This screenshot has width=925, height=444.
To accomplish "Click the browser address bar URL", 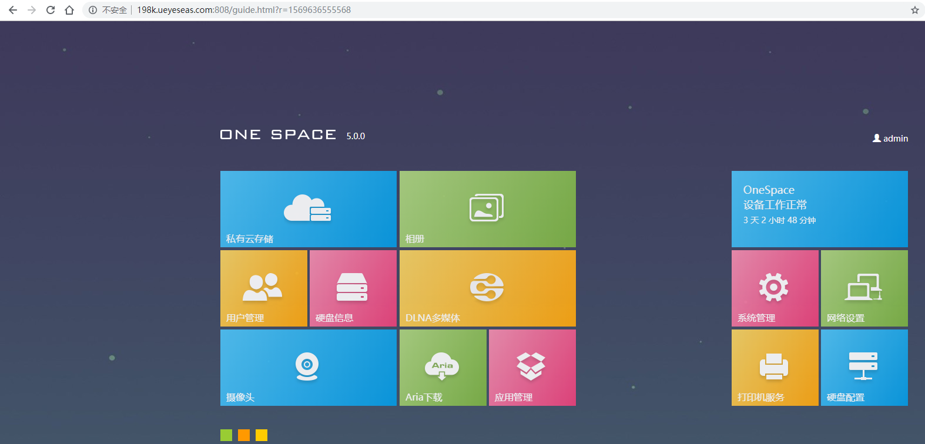I will [244, 10].
